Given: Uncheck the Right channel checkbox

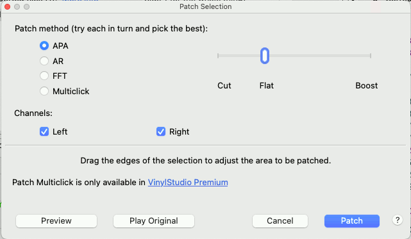Looking at the screenshot, I should [161, 131].
